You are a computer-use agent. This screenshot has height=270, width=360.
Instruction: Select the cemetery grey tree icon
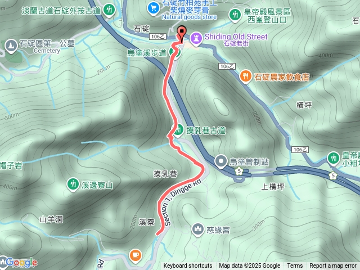(x=11, y=46)
